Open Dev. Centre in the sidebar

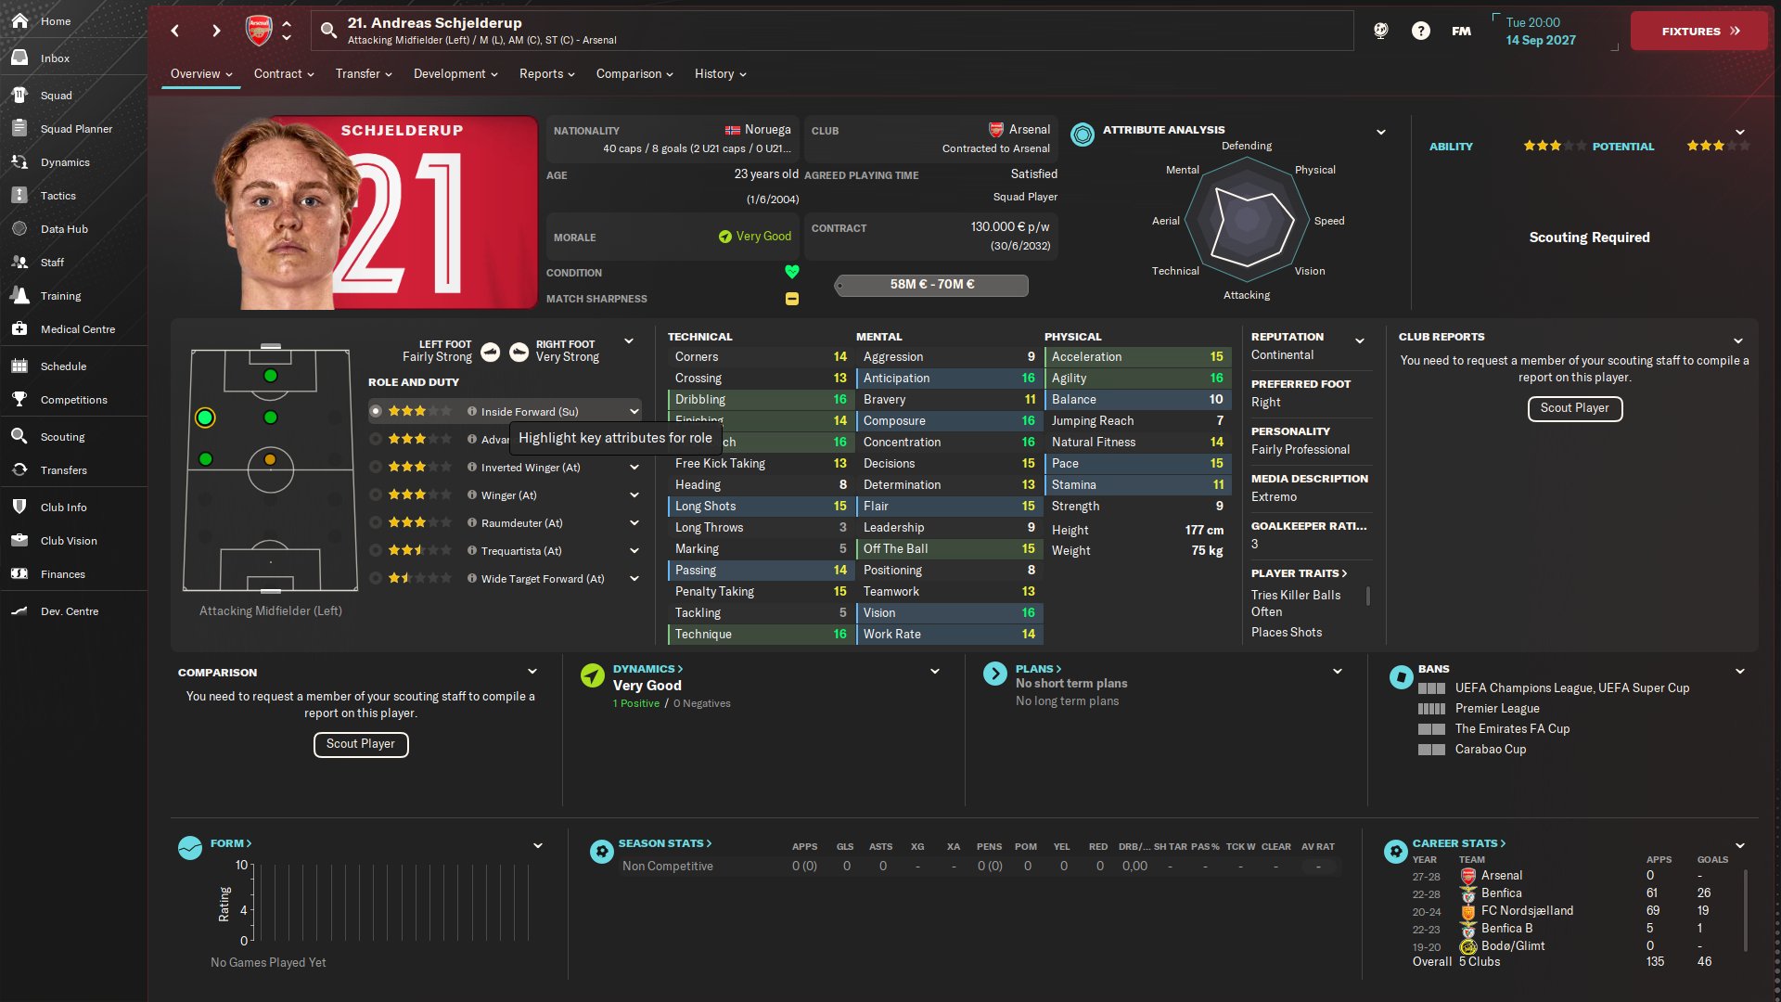(x=69, y=610)
